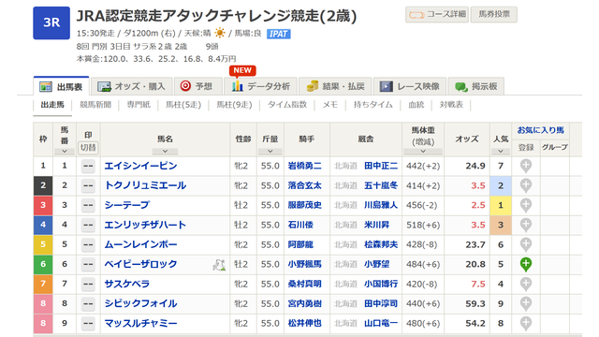Open the オッズ・購入 tab
Screen dimensions: 599x337
(x=132, y=86)
